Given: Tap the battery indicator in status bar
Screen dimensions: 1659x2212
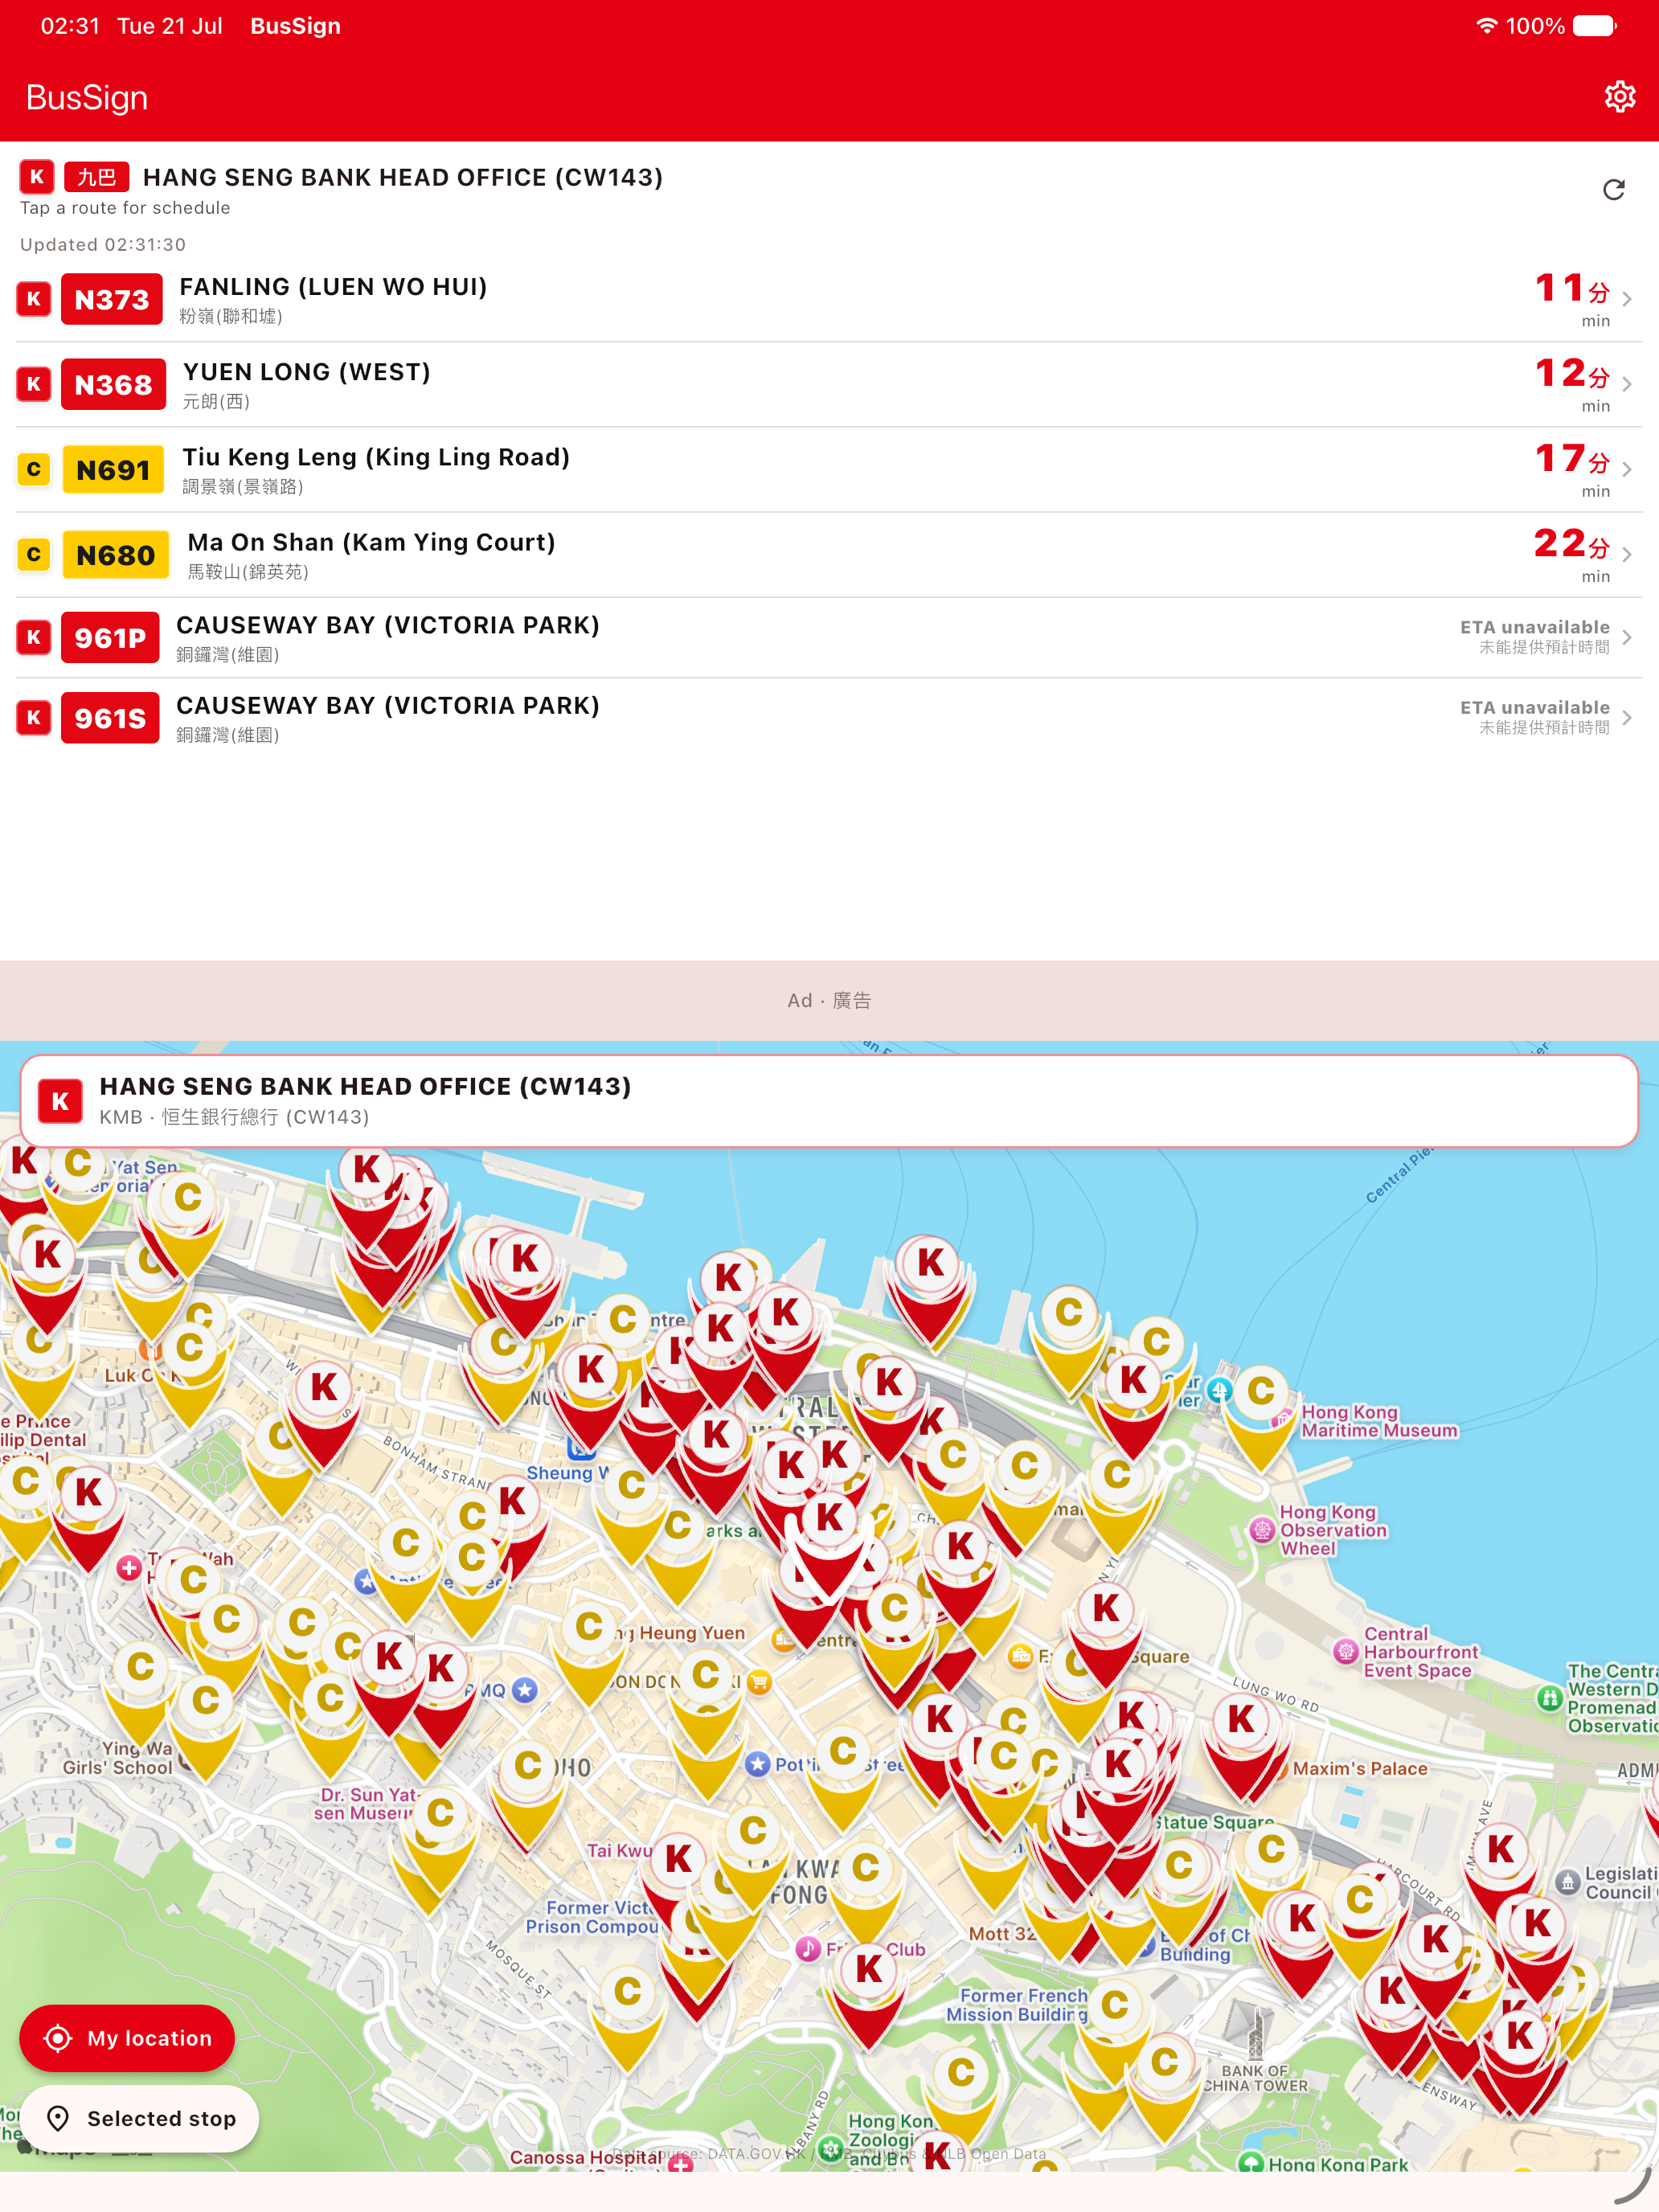Looking at the screenshot, I should click(1593, 26).
